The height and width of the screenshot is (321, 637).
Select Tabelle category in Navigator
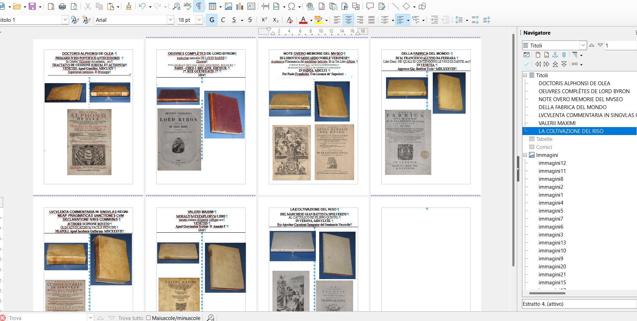click(x=544, y=139)
